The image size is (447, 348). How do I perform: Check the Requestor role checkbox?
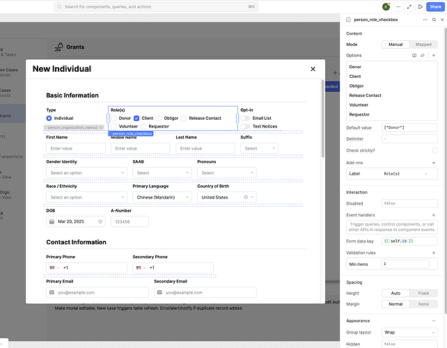143,126
